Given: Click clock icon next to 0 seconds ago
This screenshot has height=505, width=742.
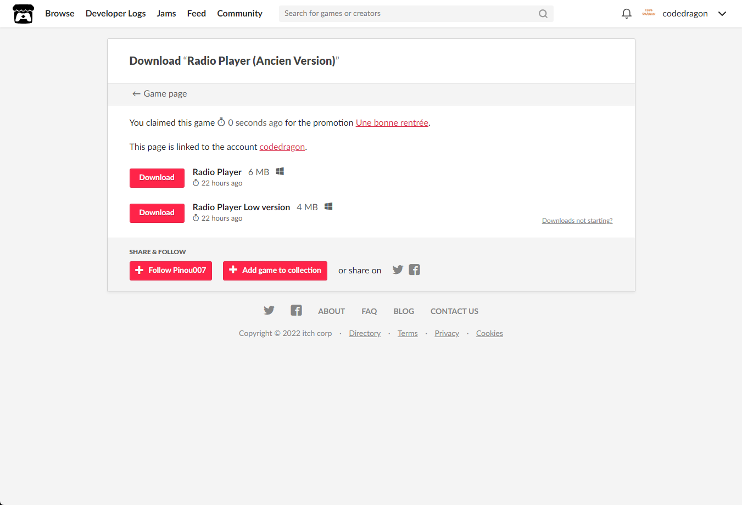Looking at the screenshot, I should (221, 122).
